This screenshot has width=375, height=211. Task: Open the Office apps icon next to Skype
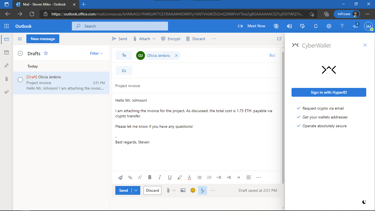pos(289,26)
